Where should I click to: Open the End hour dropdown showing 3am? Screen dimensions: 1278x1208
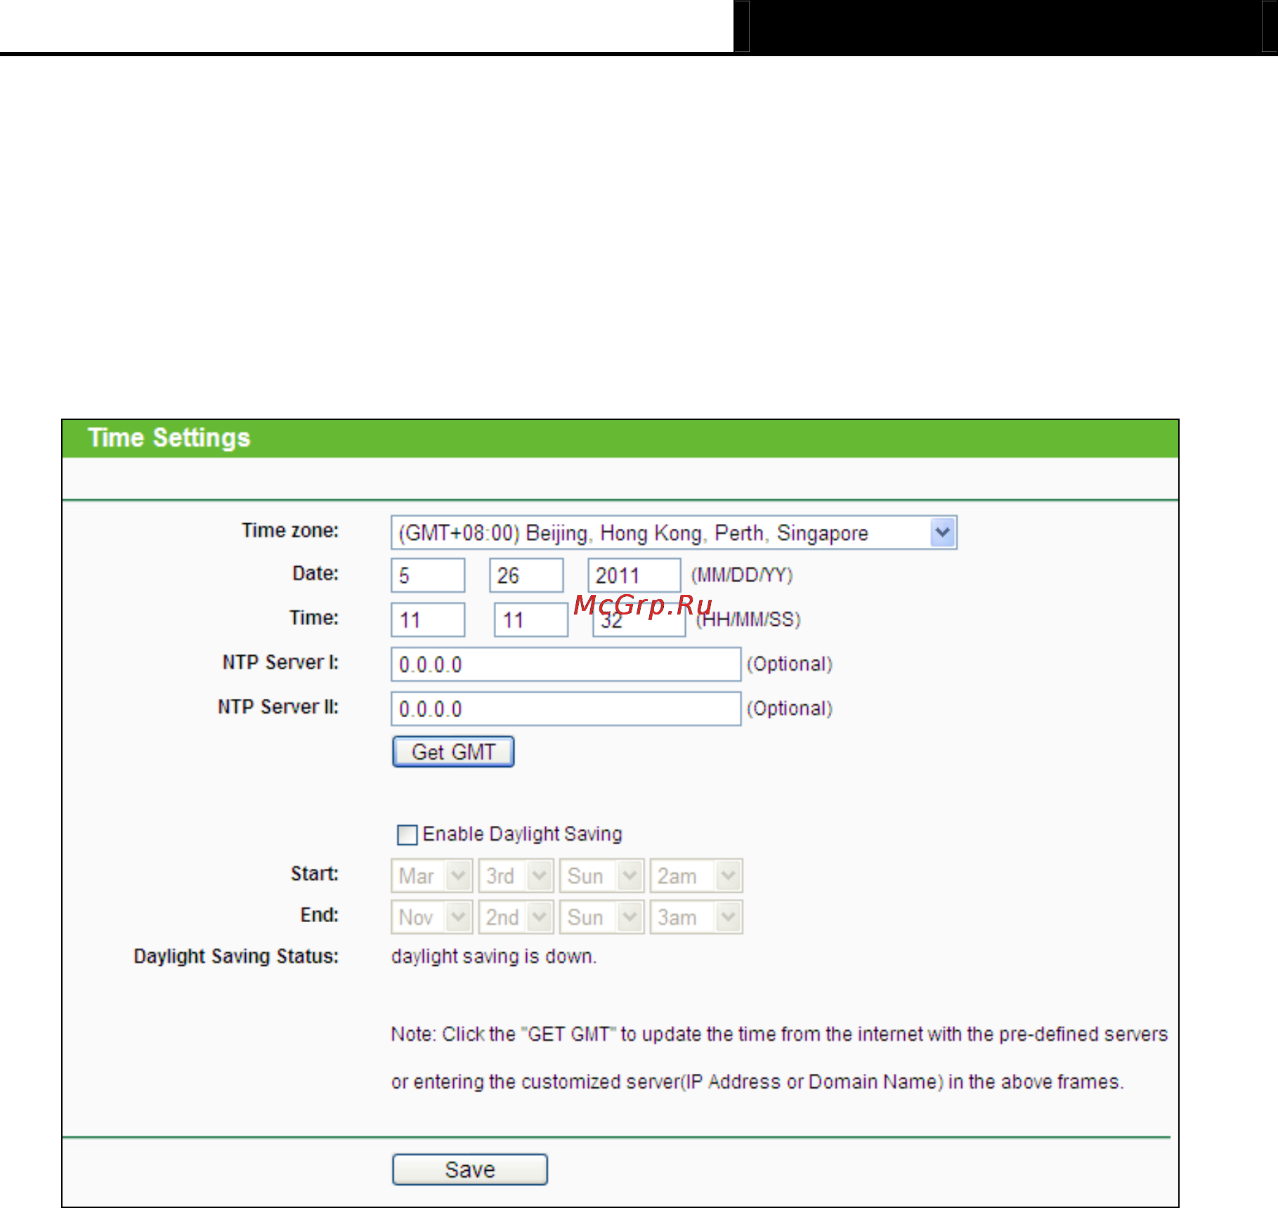tap(696, 917)
